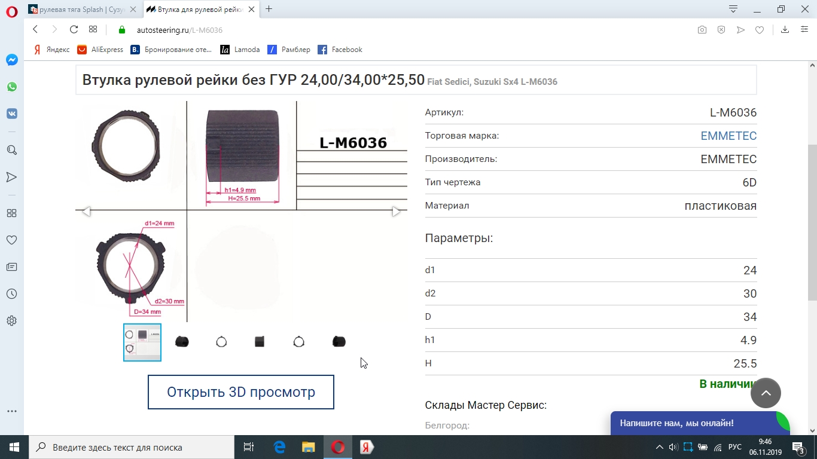817x459 pixels.
Task: Reload the current page
Action: tap(74, 30)
